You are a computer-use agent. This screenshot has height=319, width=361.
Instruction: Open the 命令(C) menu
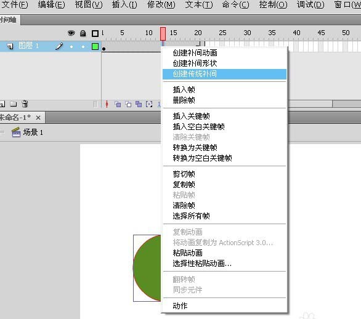pos(235,4)
